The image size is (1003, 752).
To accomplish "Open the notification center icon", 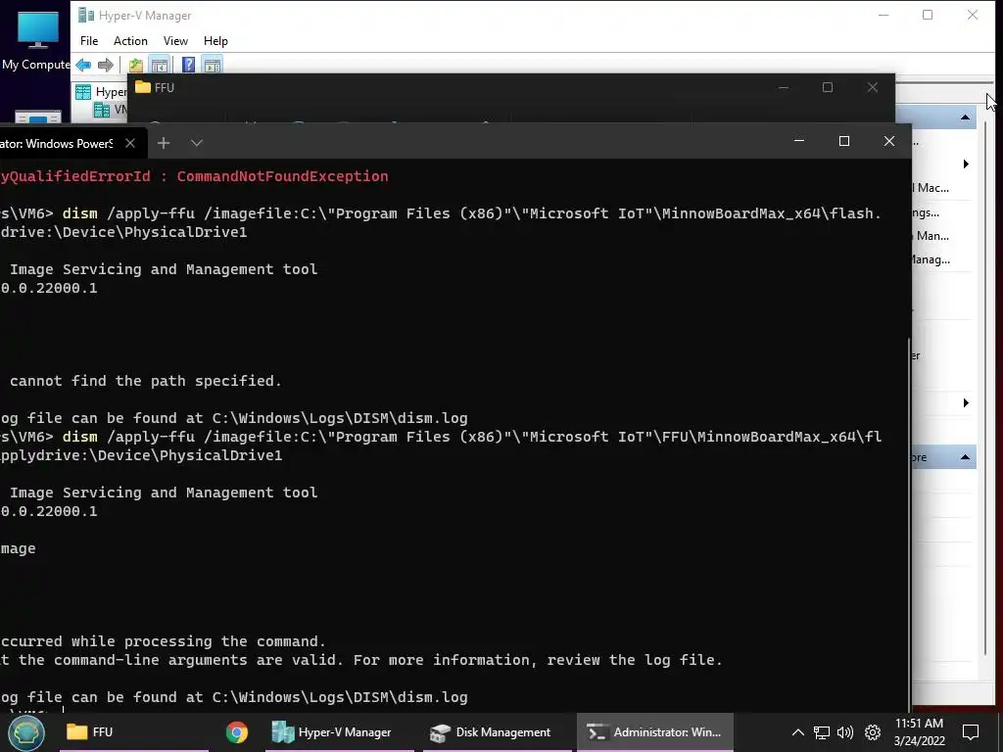I will pos(971,732).
